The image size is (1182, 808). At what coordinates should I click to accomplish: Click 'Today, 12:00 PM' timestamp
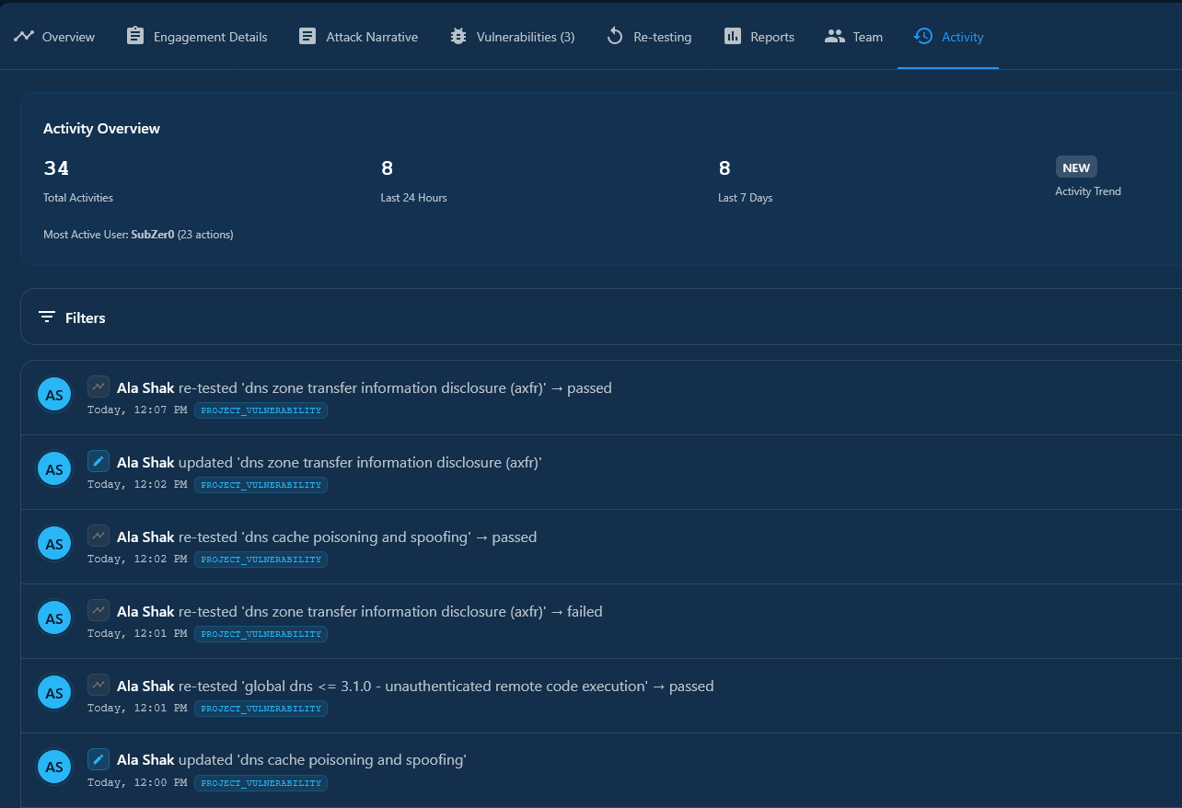tap(137, 782)
